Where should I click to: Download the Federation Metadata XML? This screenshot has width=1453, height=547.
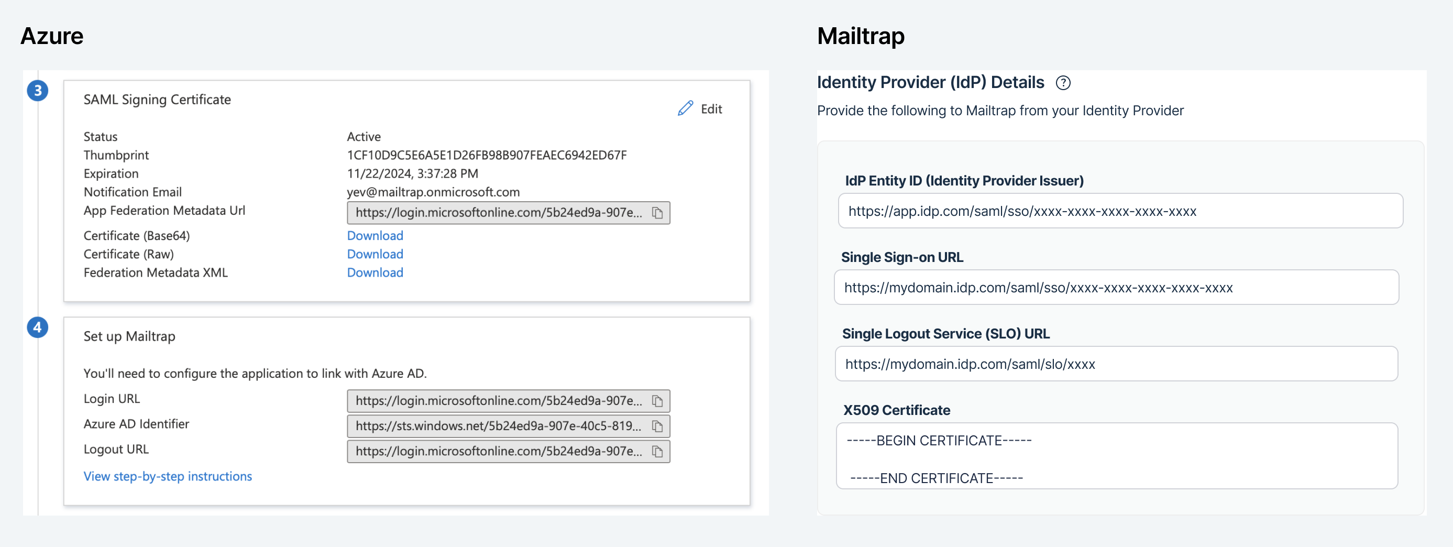375,272
